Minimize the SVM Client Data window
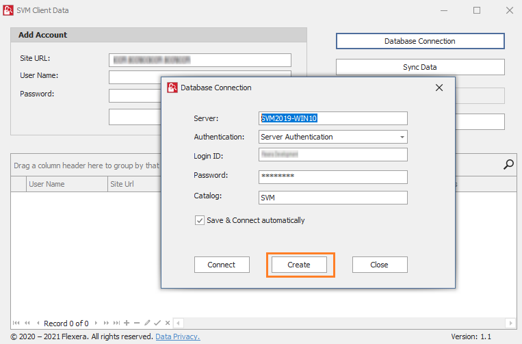The width and height of the screenshot is (522, 344). click(444, 10)
